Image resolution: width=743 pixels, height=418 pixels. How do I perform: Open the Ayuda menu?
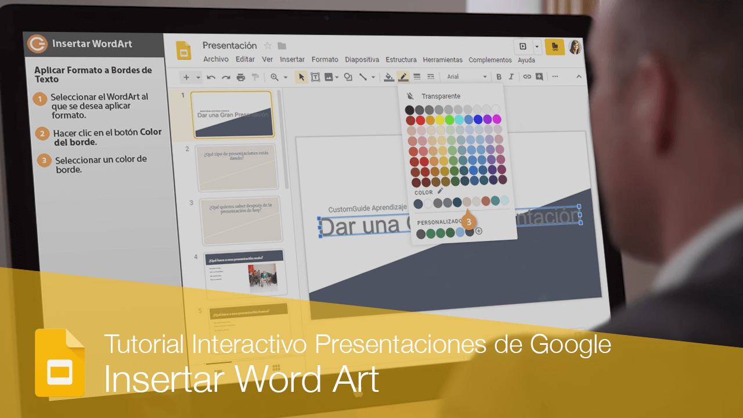526,60
